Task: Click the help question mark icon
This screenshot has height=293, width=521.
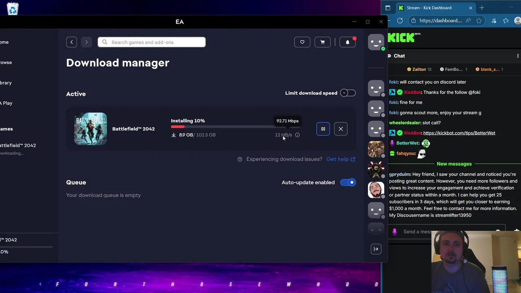Action: (240, 159)
